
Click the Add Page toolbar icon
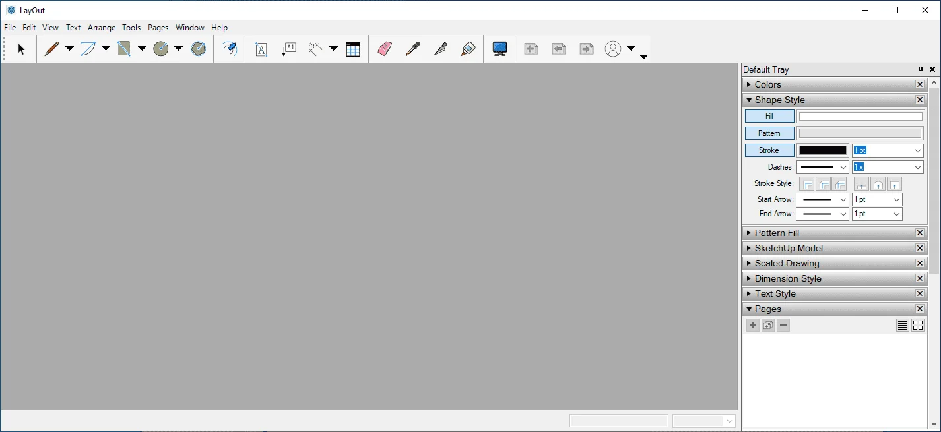coord(531,49)
